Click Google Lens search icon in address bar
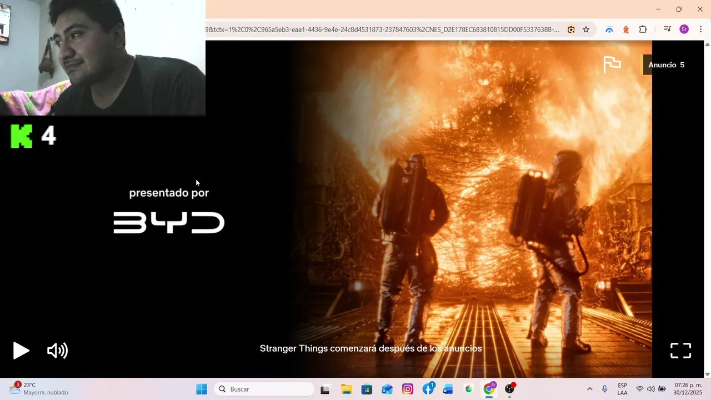 click(571, 29)
